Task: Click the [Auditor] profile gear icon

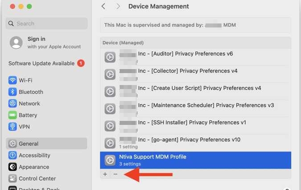Action: 110,57
